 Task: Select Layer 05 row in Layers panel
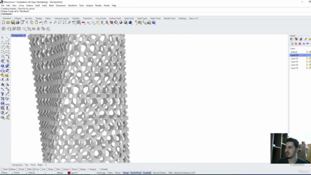point(300,68)
